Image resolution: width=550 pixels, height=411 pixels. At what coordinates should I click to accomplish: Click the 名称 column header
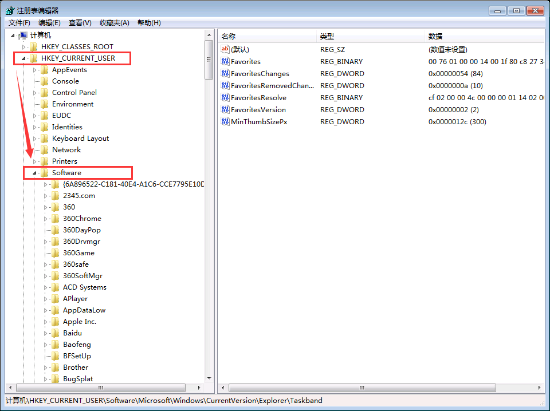229,37
